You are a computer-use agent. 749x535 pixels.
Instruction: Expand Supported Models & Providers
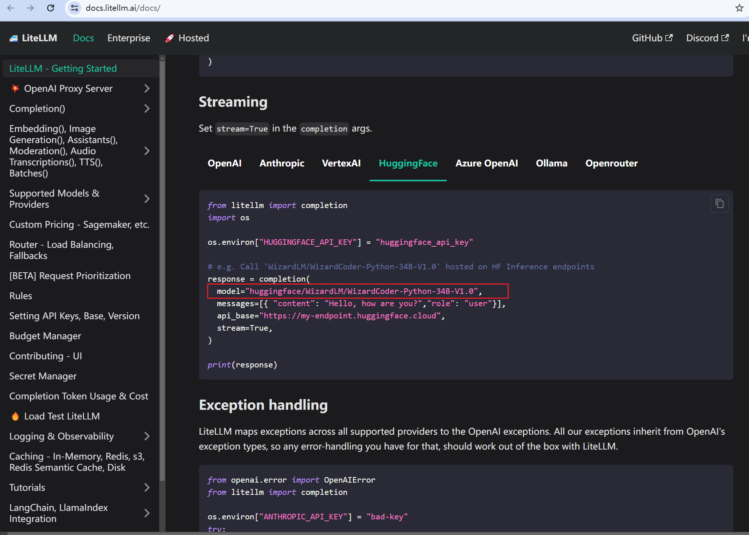[x=147, y=199]
